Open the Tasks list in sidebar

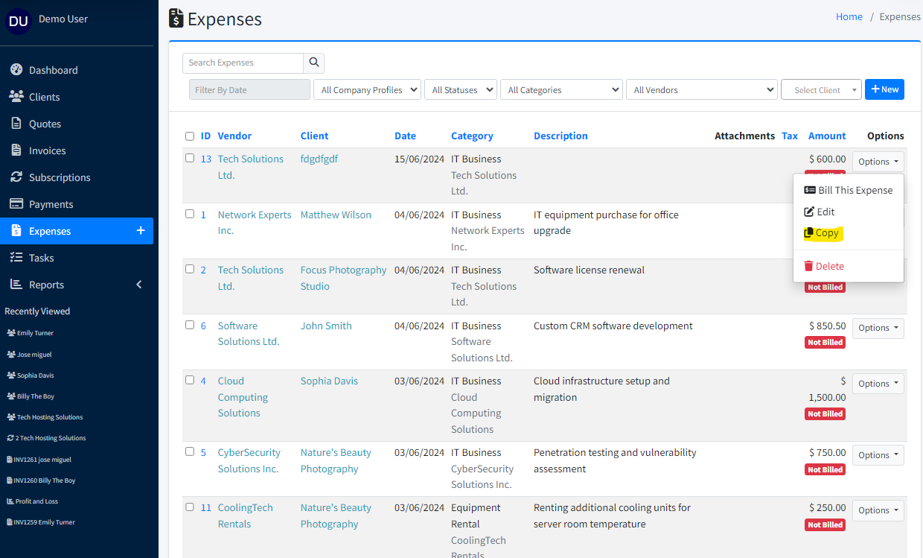point(41,258)
